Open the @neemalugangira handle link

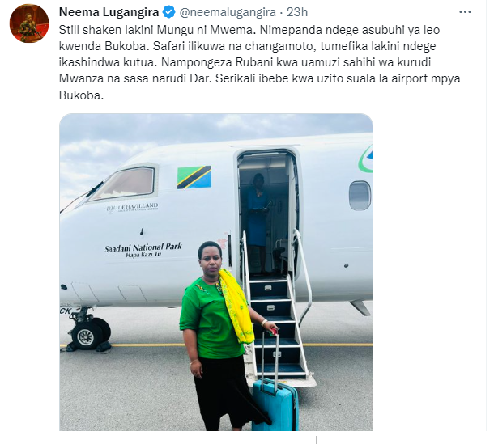[228, 12]
